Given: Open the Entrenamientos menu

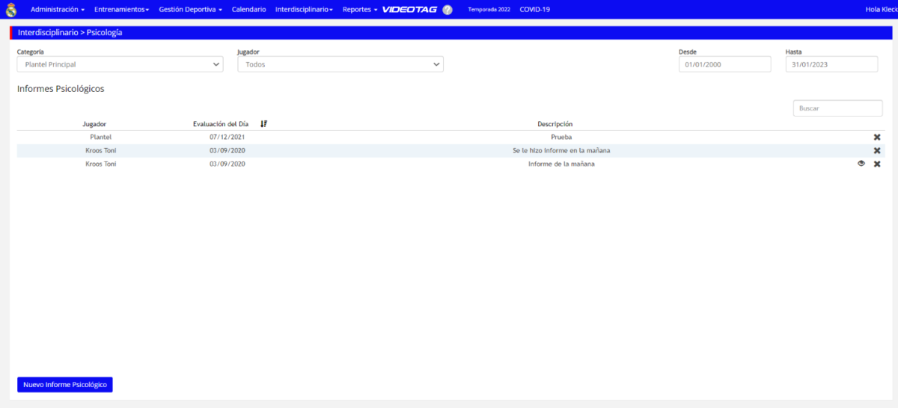Looking at the screenshot, I should point(122,10).
